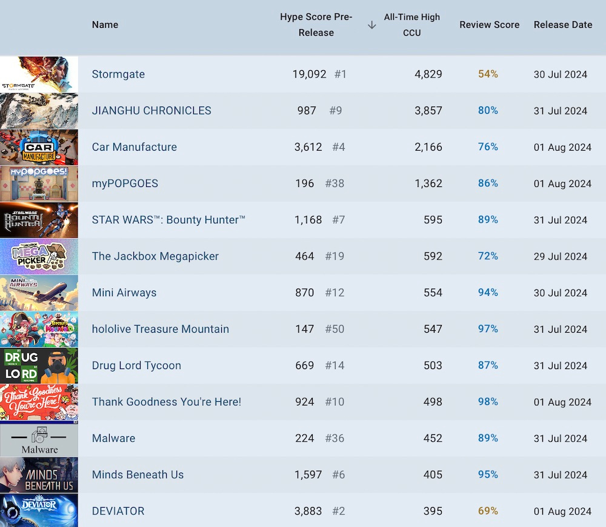Image resolution: width=606 pixels, height=527 pixels.
Task: Click the Minds Beneath Us artwork
Action: [39, 474]
